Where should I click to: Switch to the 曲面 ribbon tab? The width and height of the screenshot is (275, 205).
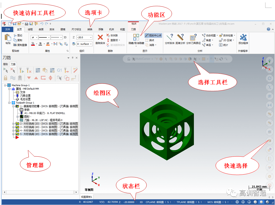click(x=41, y=29)
